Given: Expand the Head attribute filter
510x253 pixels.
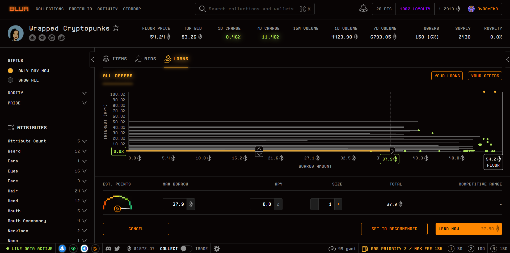Looking at the screenshot, I should point(47,201).
